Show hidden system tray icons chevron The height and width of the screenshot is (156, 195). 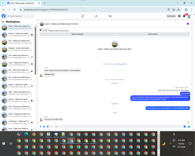click(x=170, y=144)
